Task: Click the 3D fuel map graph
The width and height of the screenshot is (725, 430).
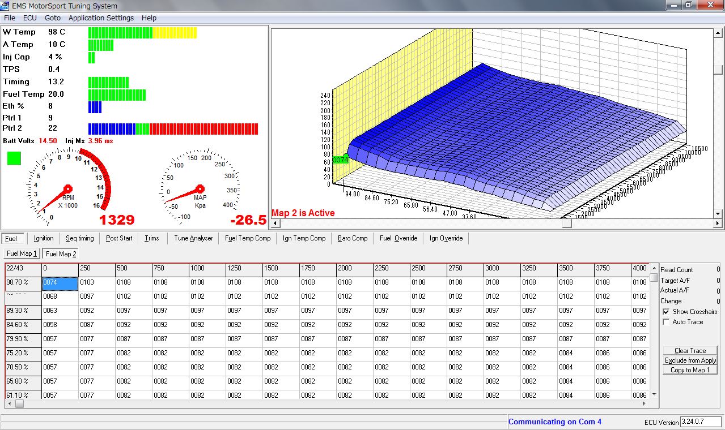Action: click(x=493, y=123)
